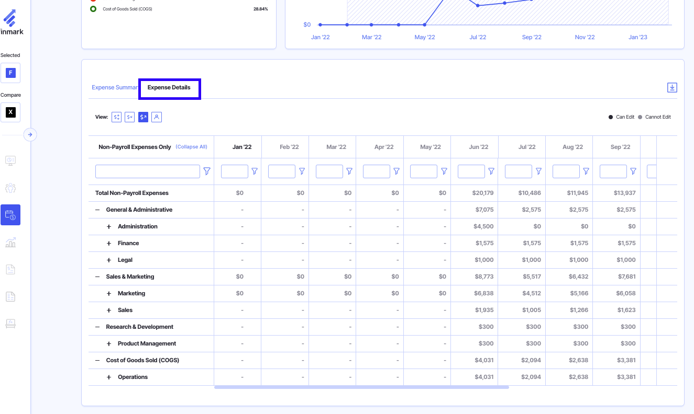
Task: Expand the Product Management row
Action: [x=109, y=343]
